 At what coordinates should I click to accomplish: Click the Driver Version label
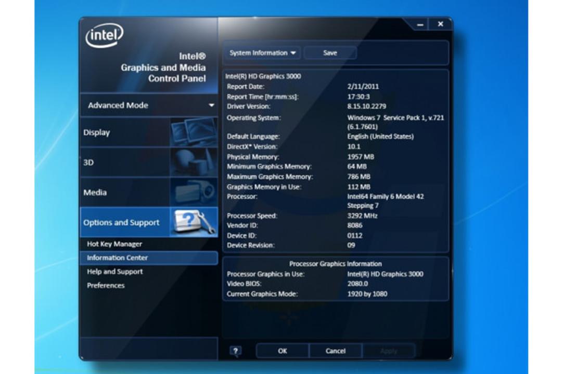point(249,106)
